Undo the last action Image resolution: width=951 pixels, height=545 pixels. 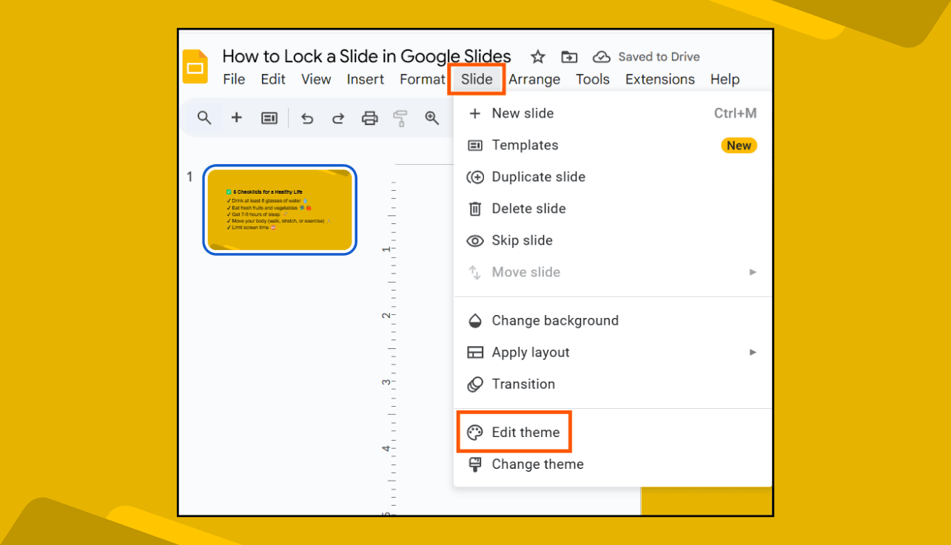click(307, 118)
